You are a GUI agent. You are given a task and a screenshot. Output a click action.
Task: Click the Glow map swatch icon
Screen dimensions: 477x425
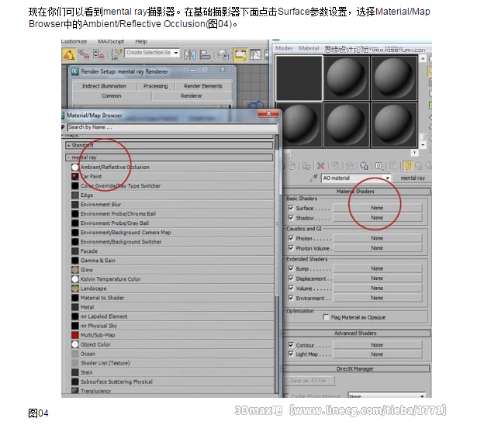pos(75,270)
